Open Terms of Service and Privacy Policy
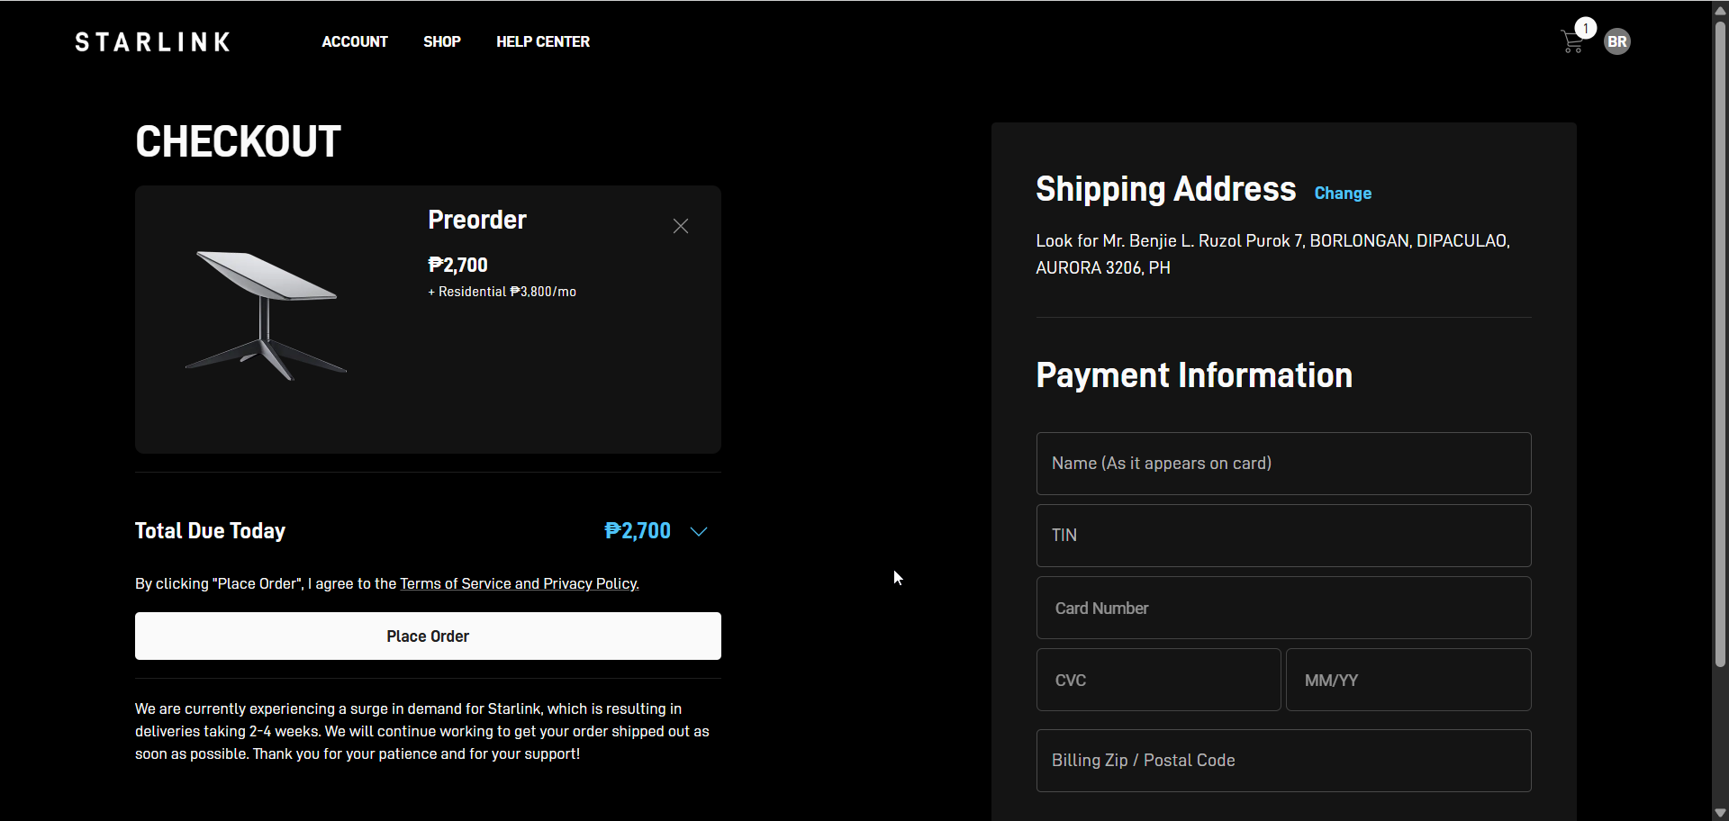 [518, 583]
